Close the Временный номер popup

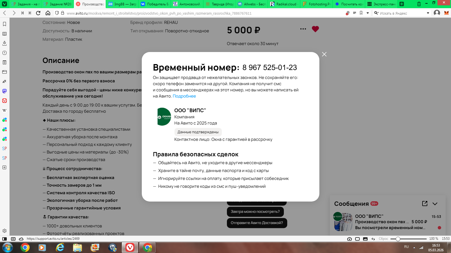pos(324,54)
